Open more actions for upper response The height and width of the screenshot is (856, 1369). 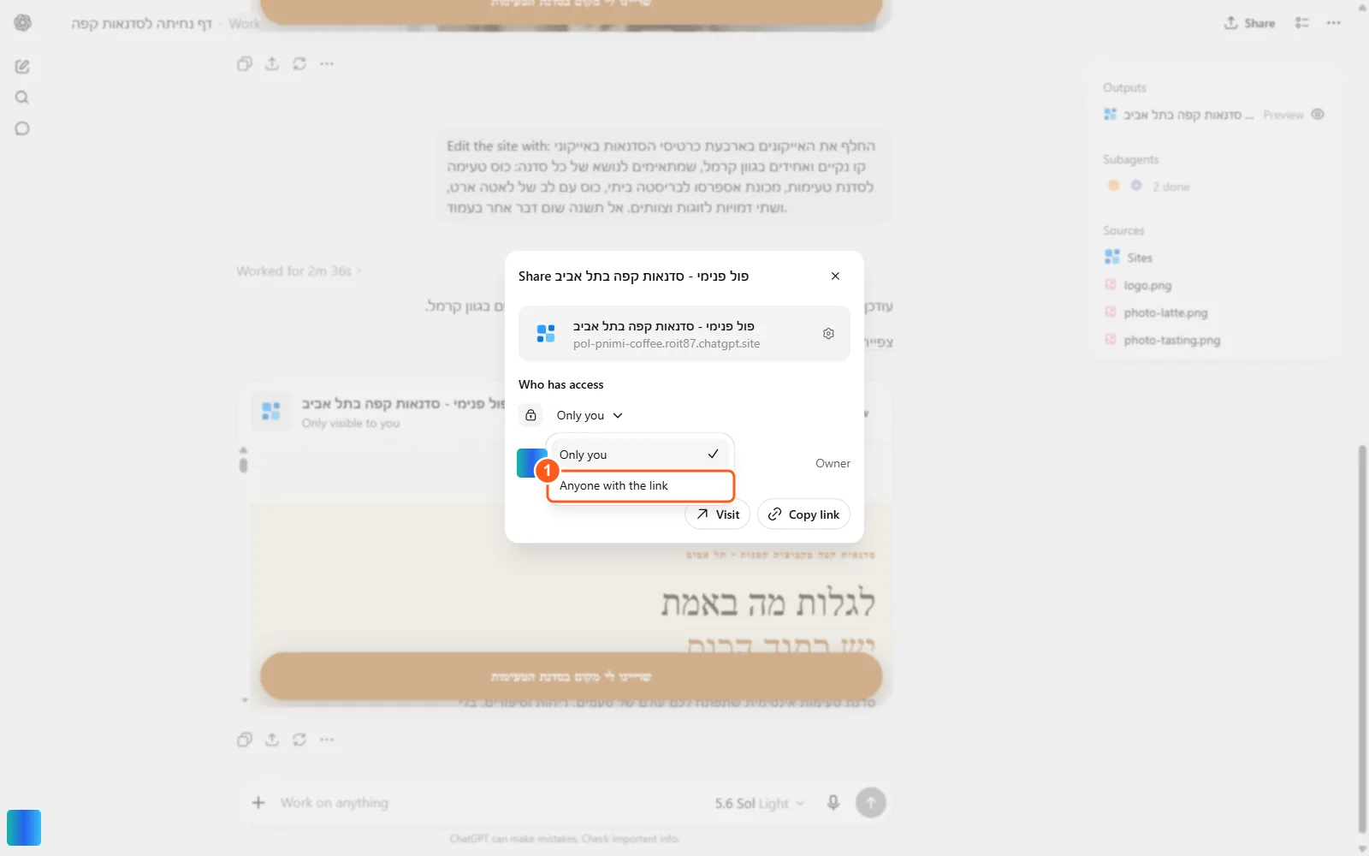pyautogui.click(x=327, y=63)
